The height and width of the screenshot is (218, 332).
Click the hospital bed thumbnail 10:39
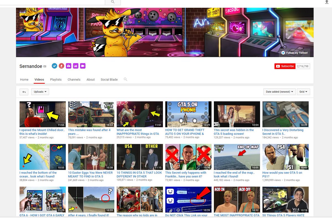pos(285,114)
